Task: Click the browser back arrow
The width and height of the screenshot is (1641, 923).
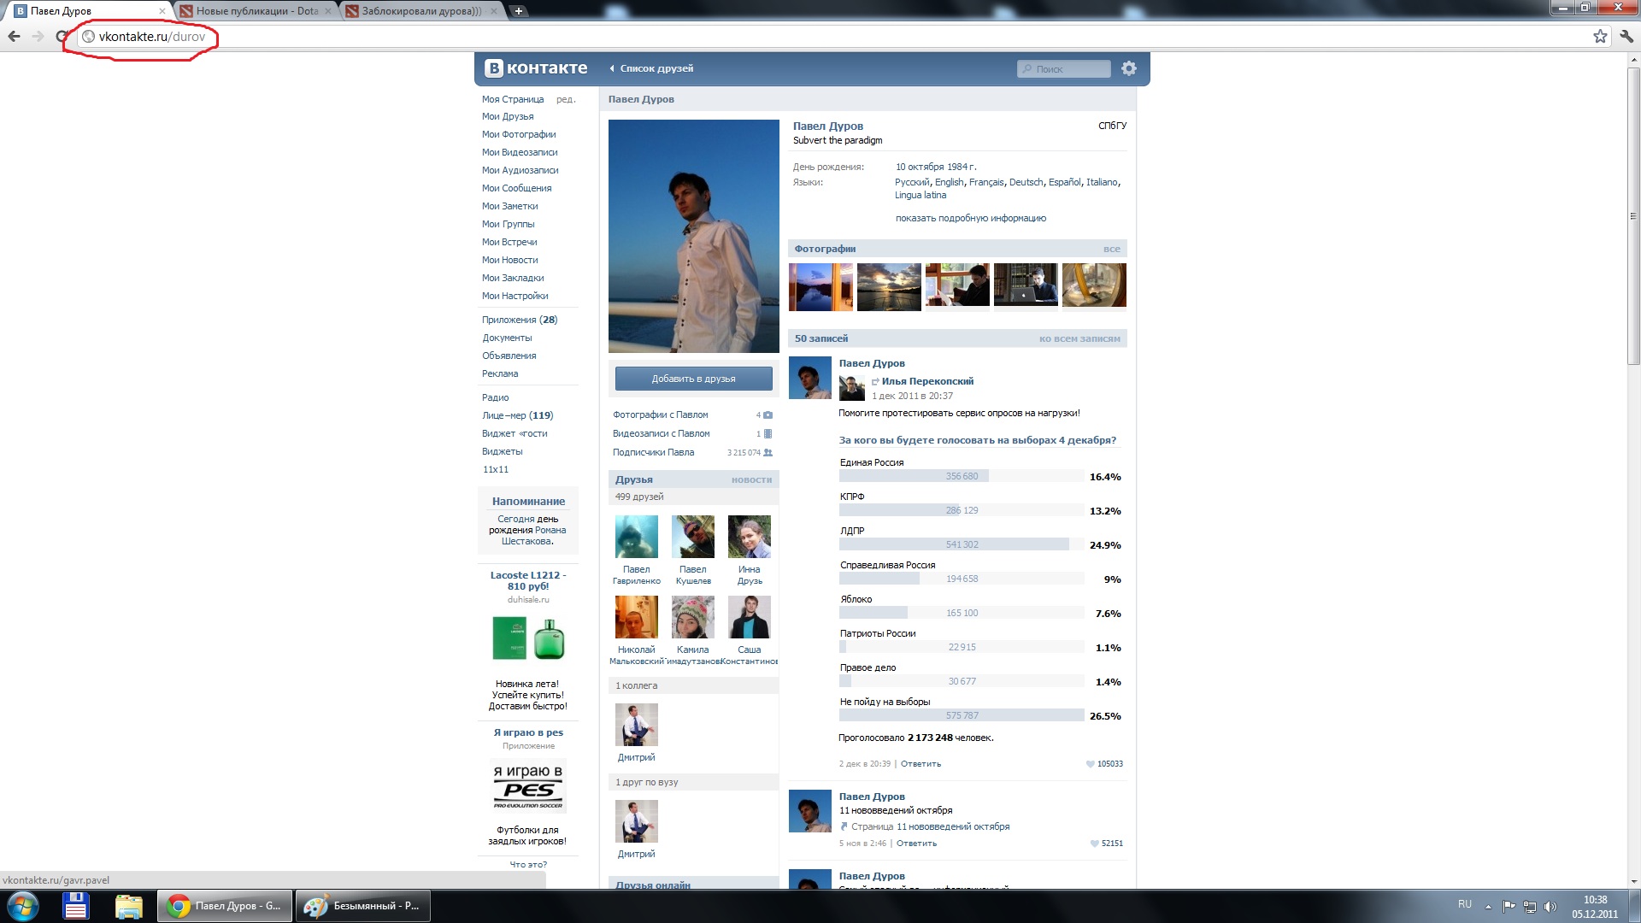Action: tap(14, 36)
